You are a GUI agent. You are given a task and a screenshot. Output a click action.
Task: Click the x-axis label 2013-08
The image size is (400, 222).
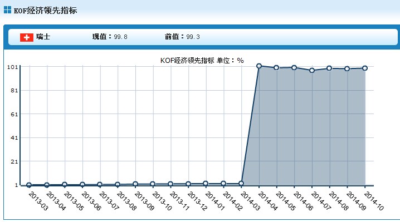[x=127, y=201]
